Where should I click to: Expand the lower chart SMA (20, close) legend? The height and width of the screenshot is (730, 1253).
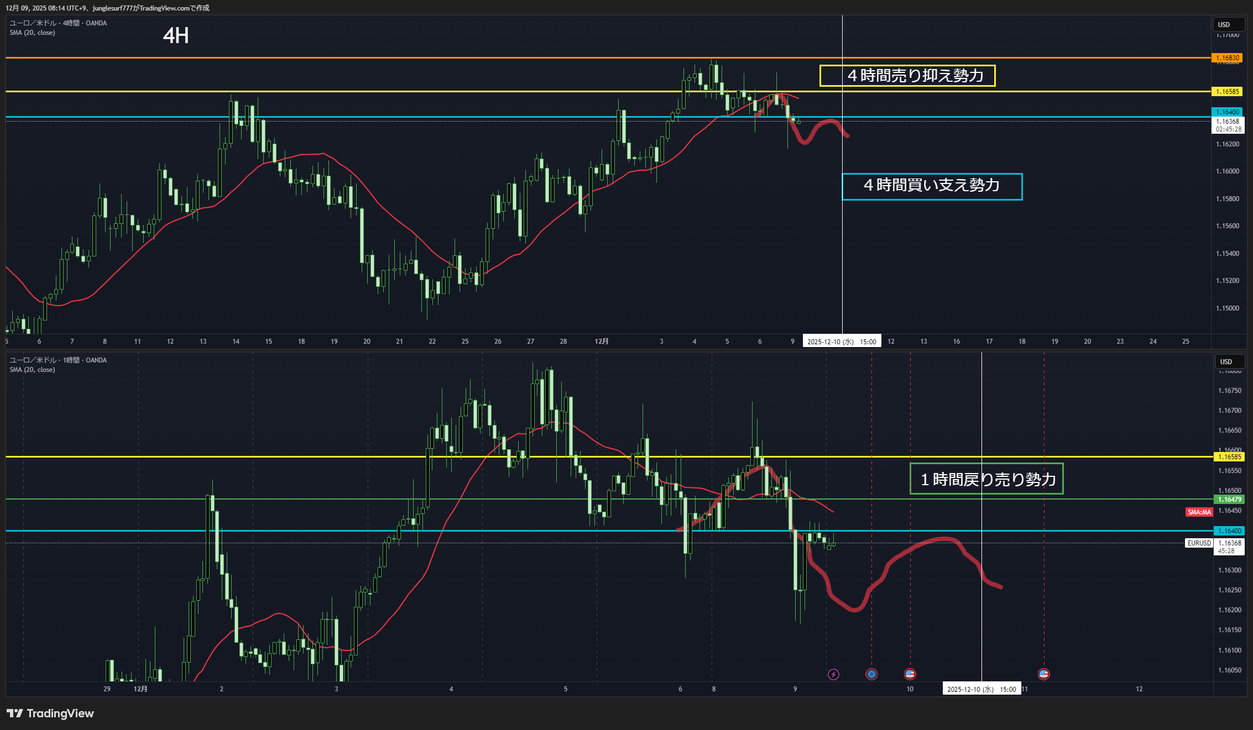pyautogui.click(x=32, y=370)
